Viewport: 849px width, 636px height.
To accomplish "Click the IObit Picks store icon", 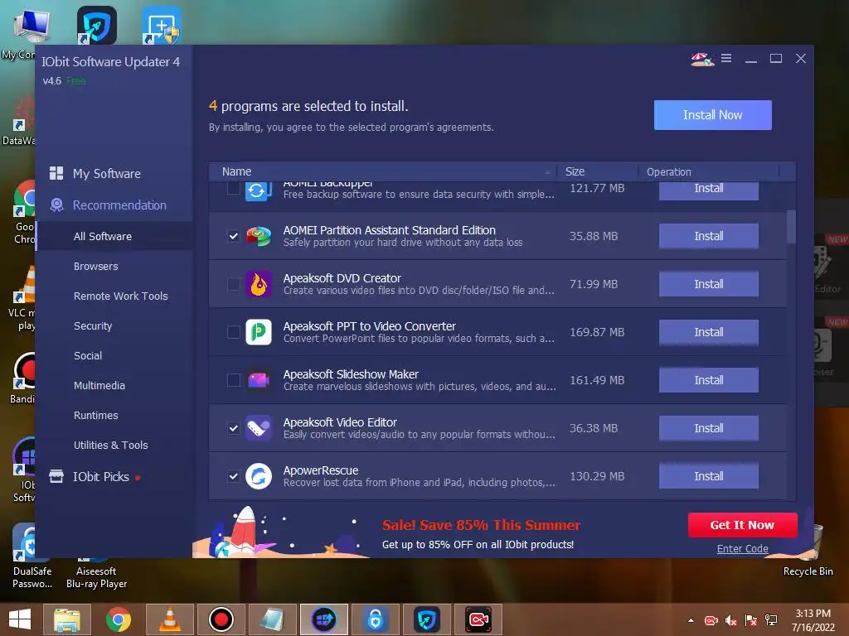I will coord(56,476).
